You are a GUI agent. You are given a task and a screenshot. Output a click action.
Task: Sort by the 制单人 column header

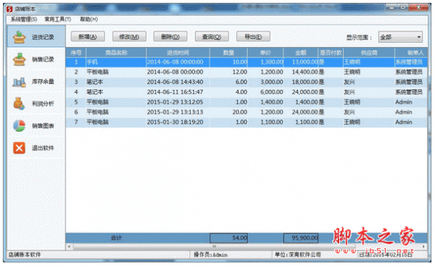411,52
